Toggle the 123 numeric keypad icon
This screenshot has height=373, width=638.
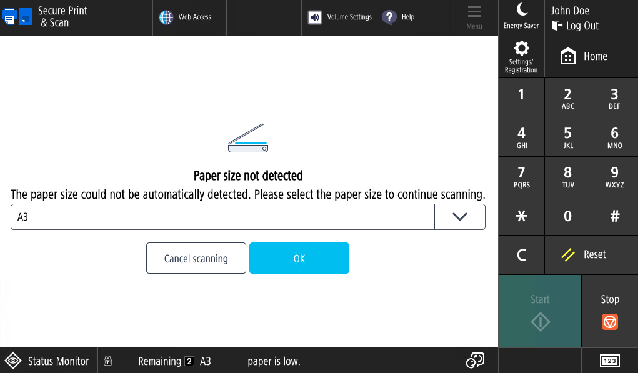coord(609,361)
